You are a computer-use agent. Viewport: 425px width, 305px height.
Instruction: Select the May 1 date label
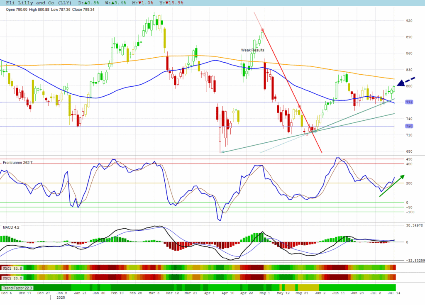(265, 293)
